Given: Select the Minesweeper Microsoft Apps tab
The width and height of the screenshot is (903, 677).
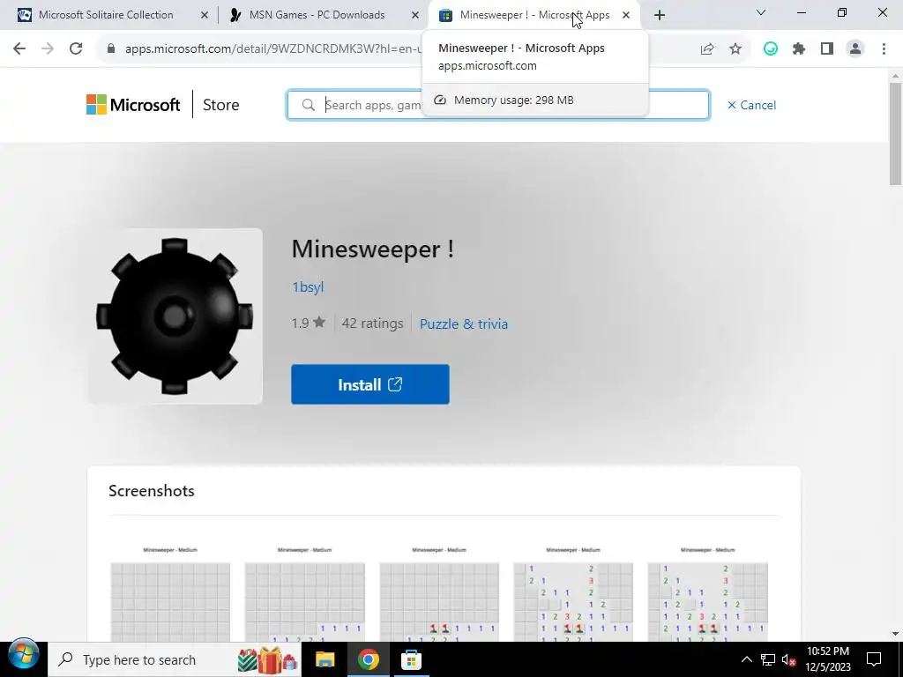Looking at the screenshot, I should click(x=534, y=15).
